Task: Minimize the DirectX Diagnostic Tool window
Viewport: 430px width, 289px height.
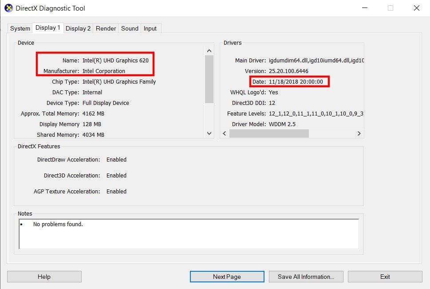Action: coord(364,8)
